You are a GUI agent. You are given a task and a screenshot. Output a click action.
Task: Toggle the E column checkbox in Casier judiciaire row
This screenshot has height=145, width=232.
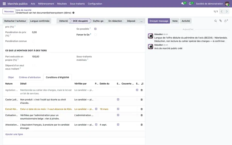[118, 99]
